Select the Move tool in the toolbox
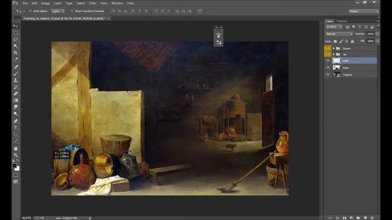Screen dimensions: 392x220 pos(16,26)
